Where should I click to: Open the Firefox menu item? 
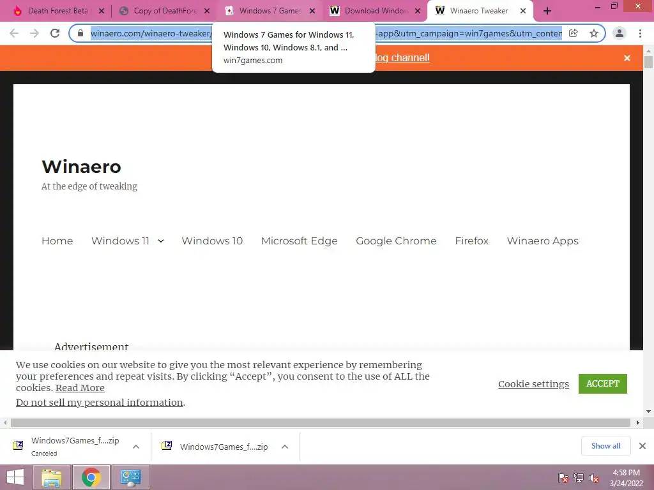pos(472,241)
